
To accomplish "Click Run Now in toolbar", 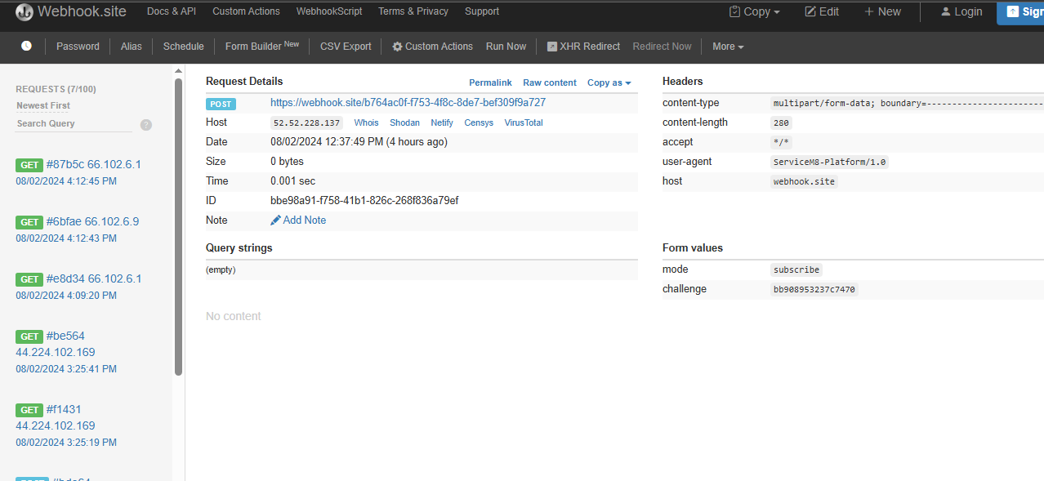I will pyautogui.click(x=506, y=47).
